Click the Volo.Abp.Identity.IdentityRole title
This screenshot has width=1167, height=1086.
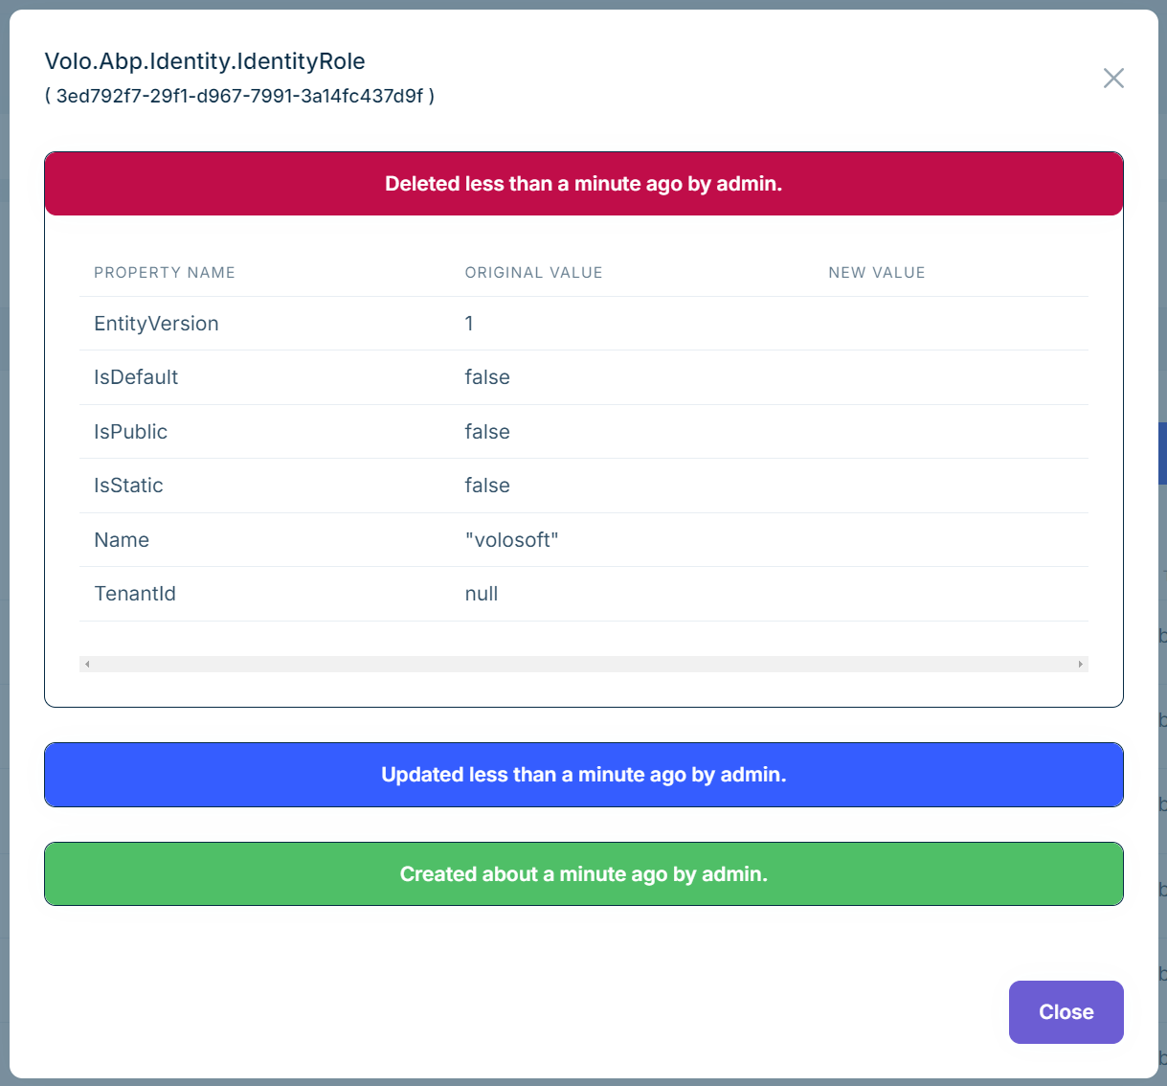point(205,60)
